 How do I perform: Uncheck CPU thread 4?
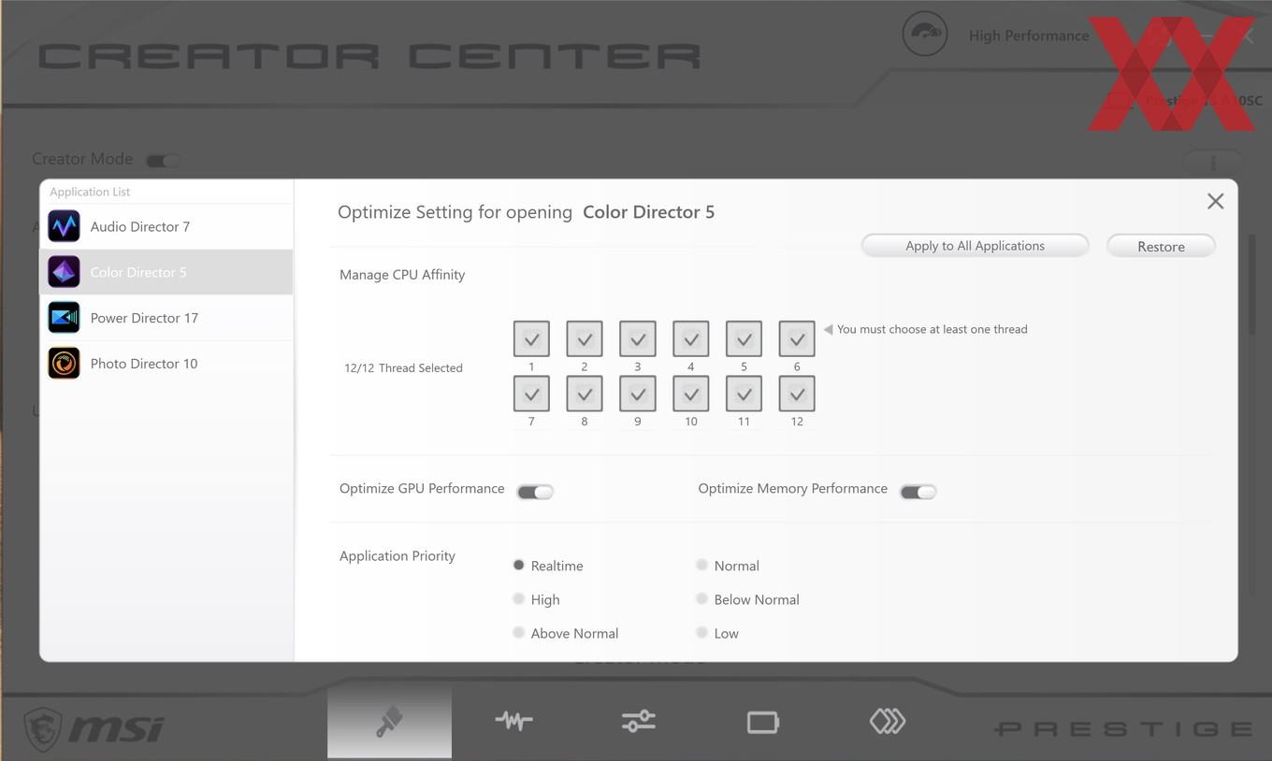pyautogui.click(x=691, y=338)
